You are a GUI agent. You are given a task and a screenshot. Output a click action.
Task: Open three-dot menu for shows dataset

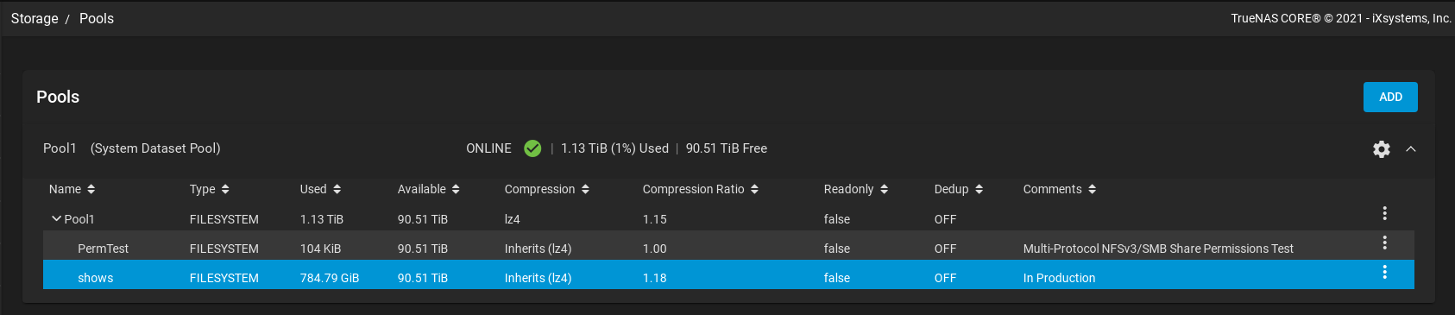pos(1384,272)
